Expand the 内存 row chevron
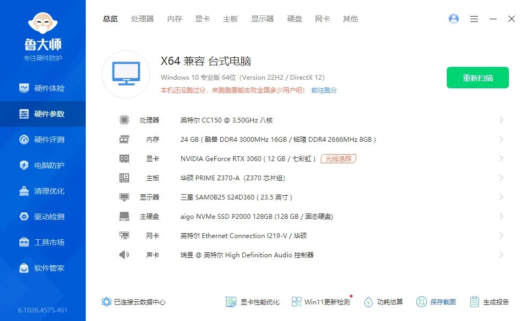 pos(501,140)
